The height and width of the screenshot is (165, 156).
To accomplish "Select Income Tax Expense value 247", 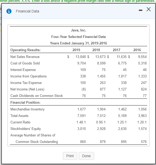I will (144, 83).
